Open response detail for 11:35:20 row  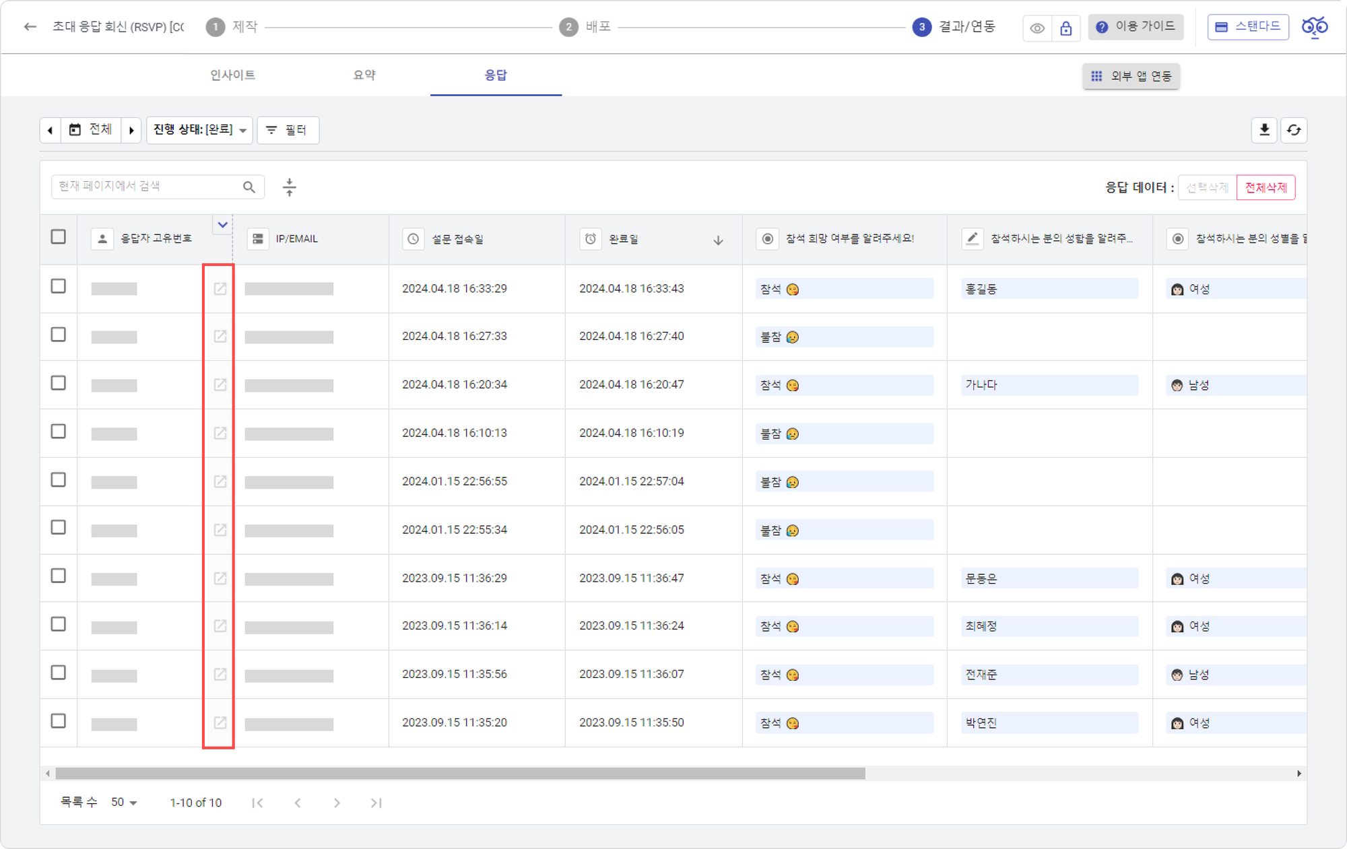click(x=220, y=722)
